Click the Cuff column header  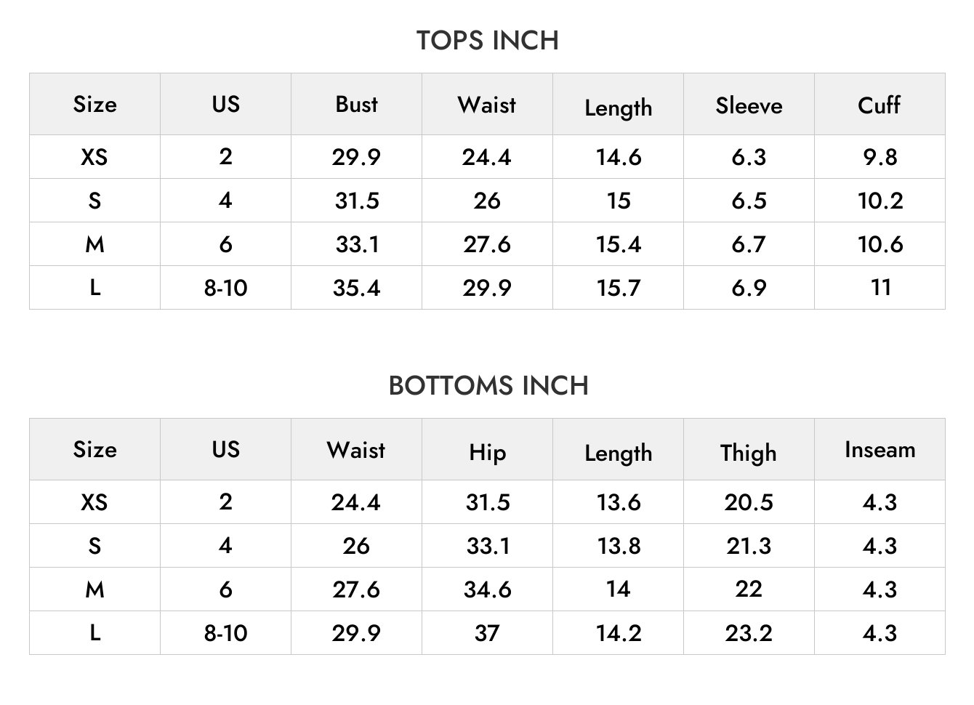click(880, 105)
